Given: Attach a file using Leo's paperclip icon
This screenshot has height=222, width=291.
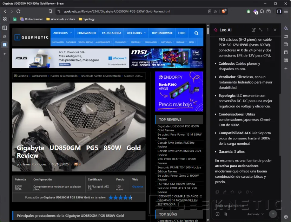Looking at the screenshot, I should tap(226, 214).
